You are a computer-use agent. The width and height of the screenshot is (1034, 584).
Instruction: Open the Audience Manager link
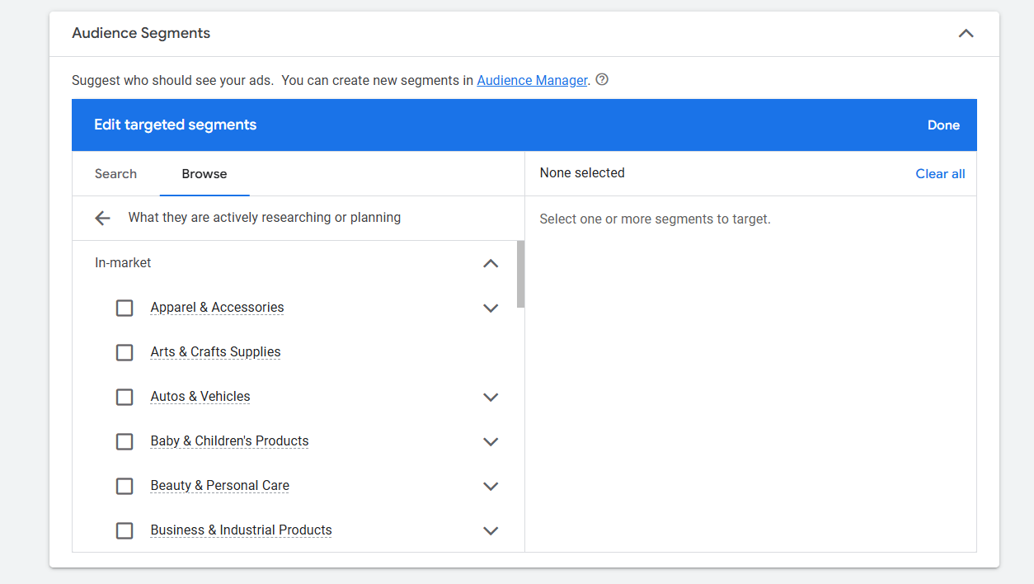pyautogui.click(x=532, y=80)
